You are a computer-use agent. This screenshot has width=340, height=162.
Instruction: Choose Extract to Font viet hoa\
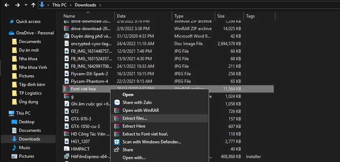[145, 134]
